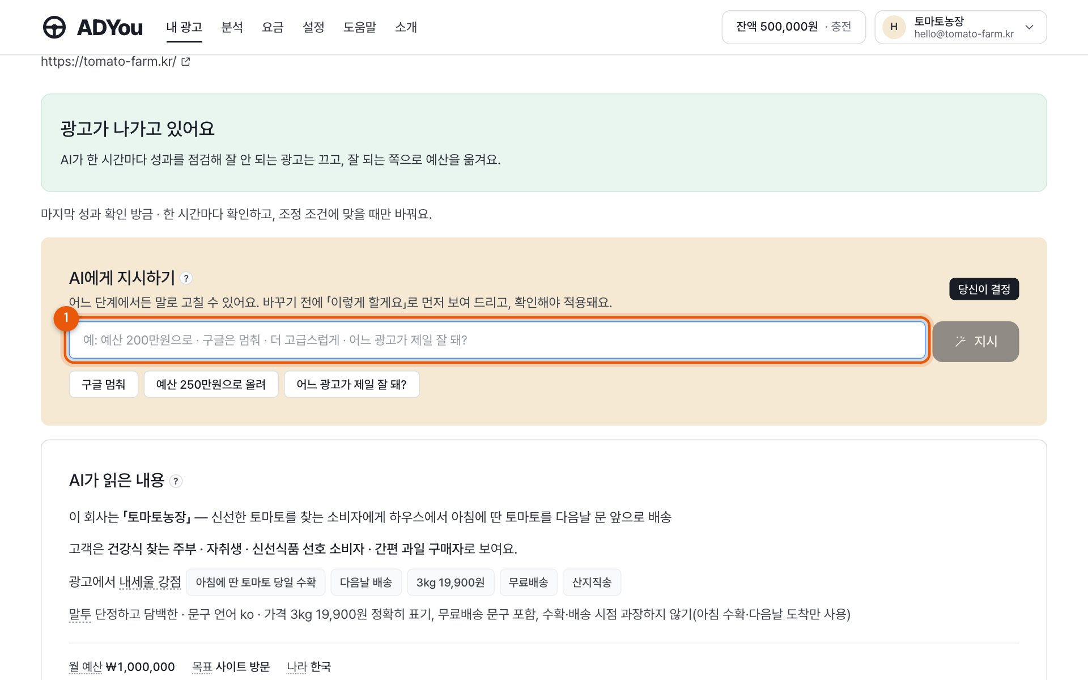Image resolution: width=1088 pixels, height=680 pixels.
Task: Click the 지시 submit button
Action: pos(976,342)
